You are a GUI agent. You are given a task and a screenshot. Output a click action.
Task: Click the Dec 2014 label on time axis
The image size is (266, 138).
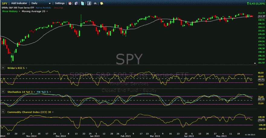[x=61, y=136]
